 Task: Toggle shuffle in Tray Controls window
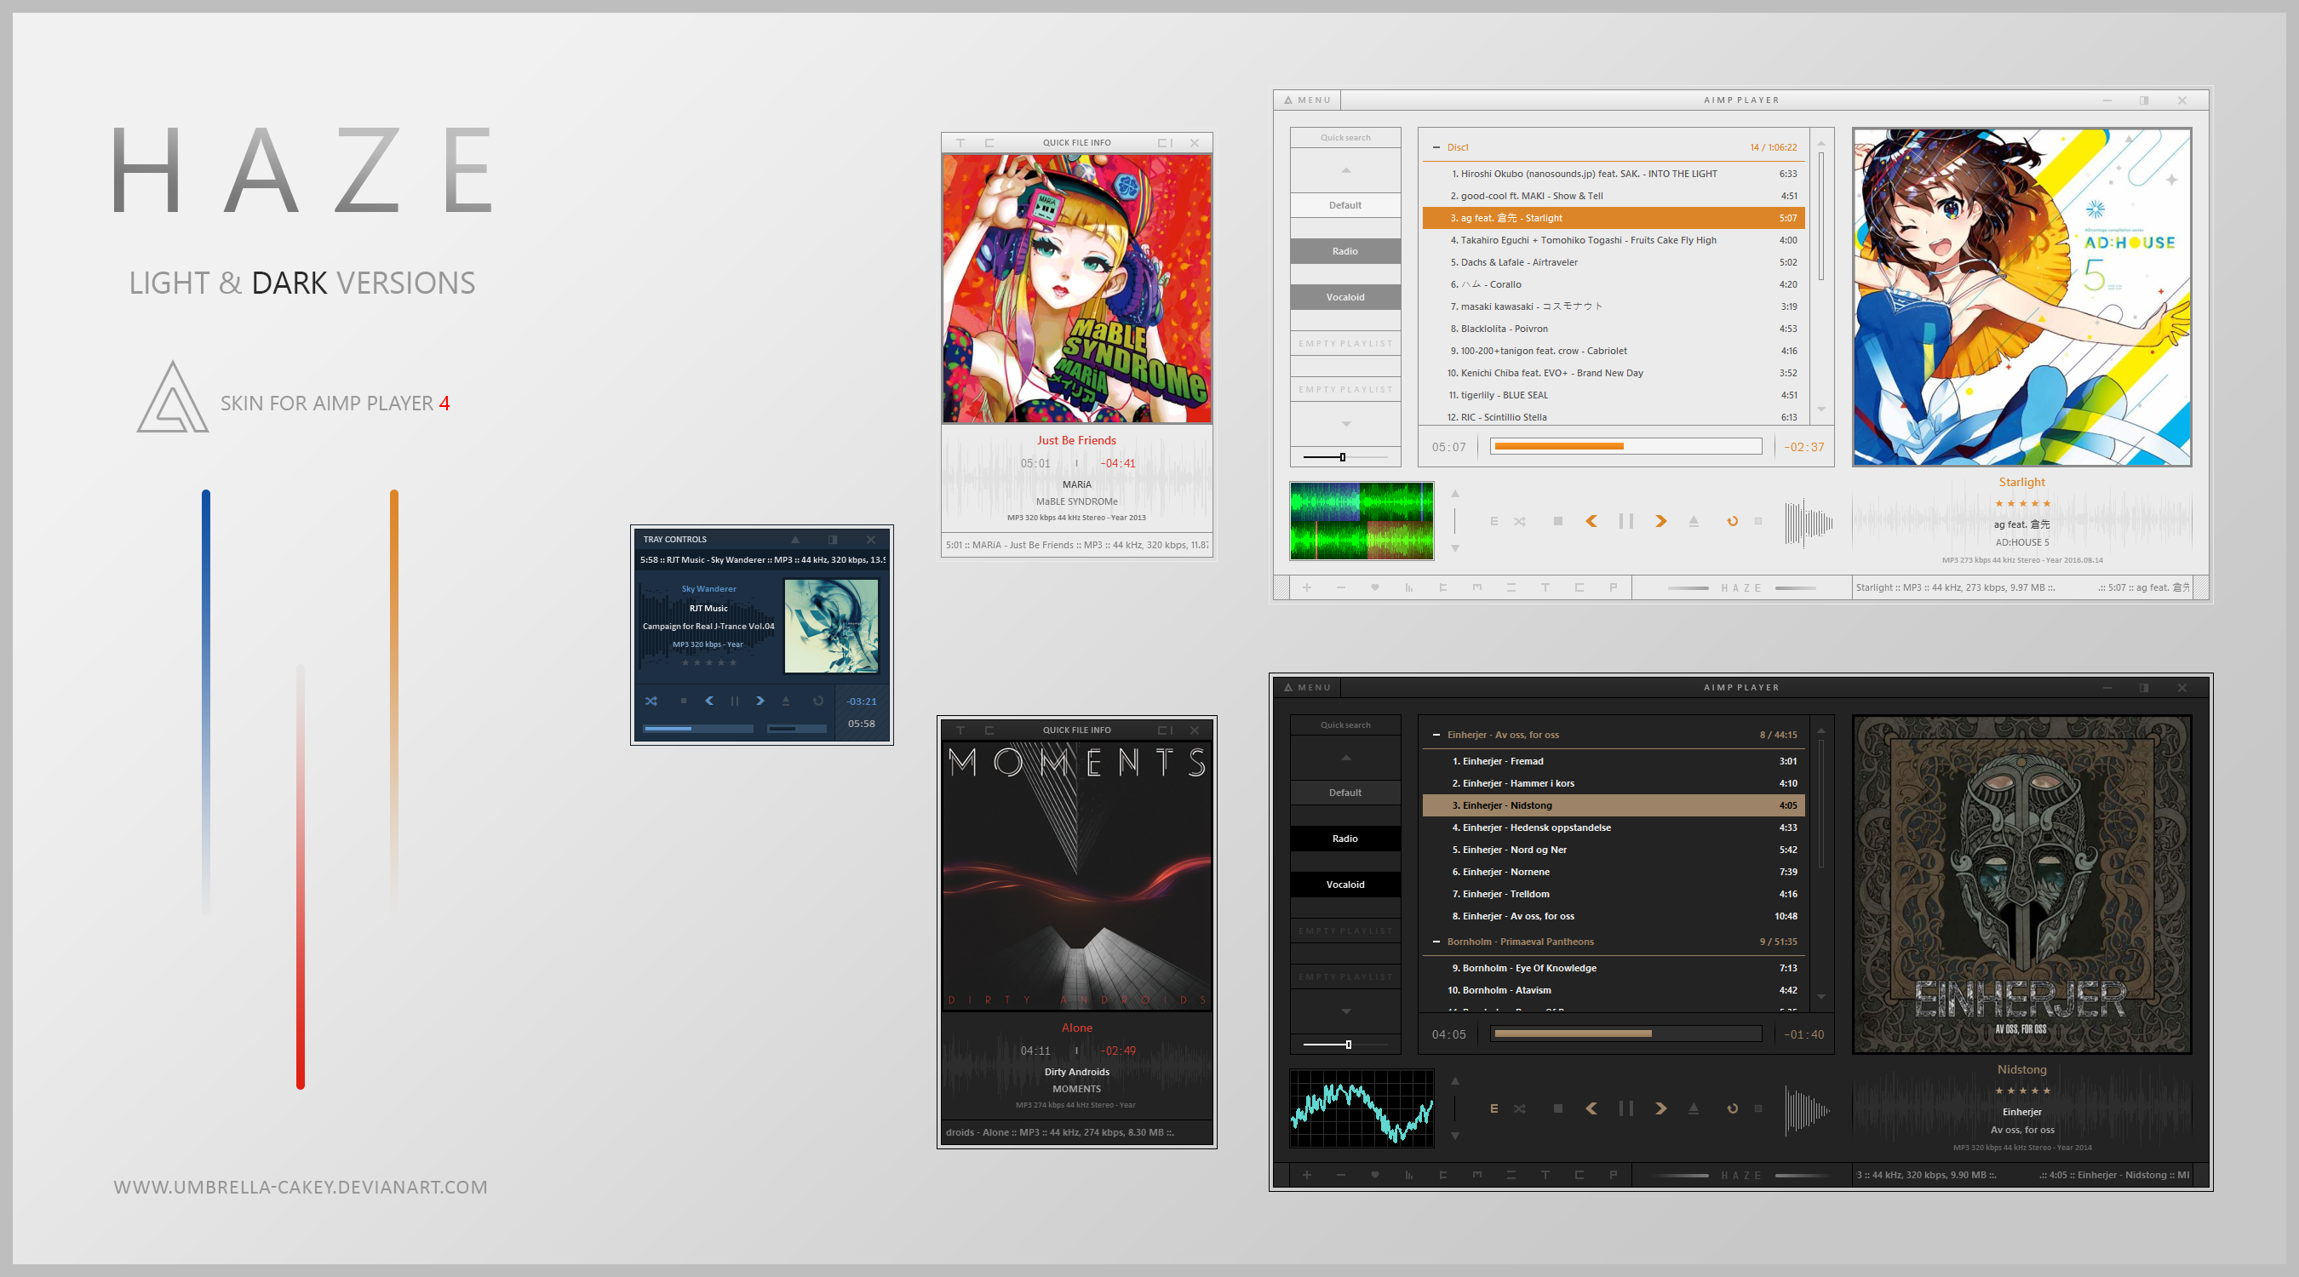coord(651,701)
